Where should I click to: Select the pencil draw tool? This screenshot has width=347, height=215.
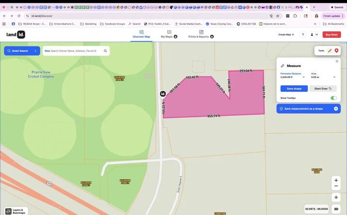[x=330, y=51]
